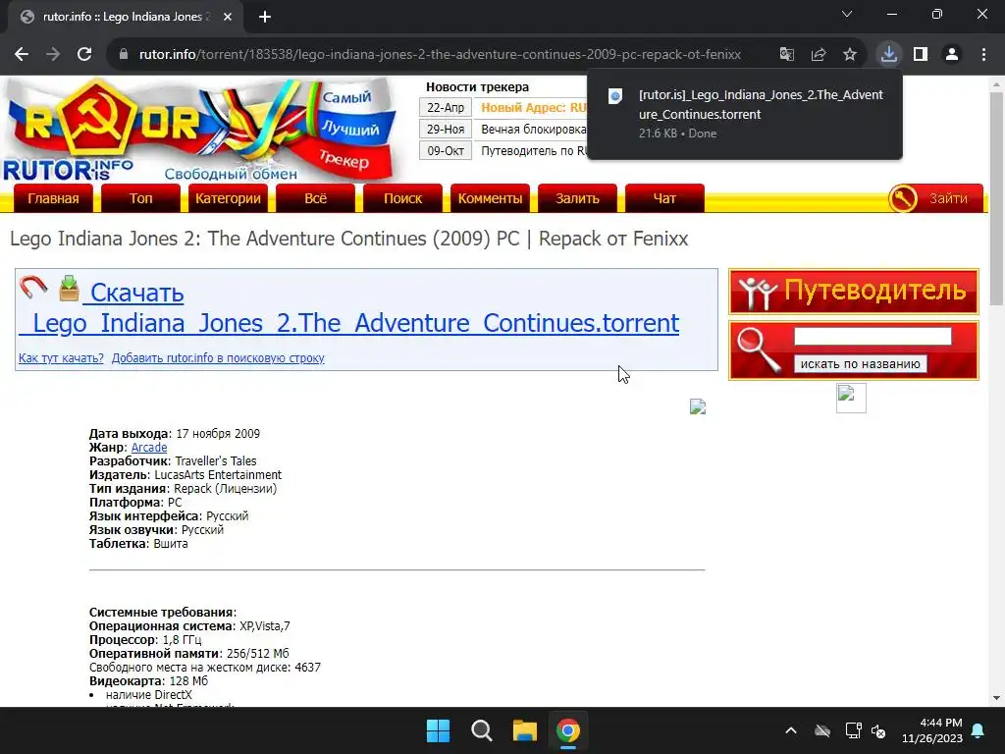Click the OneDrive cloud tray icon
Viewport: 1005px width, 754px height.
(x=822, y=730)
